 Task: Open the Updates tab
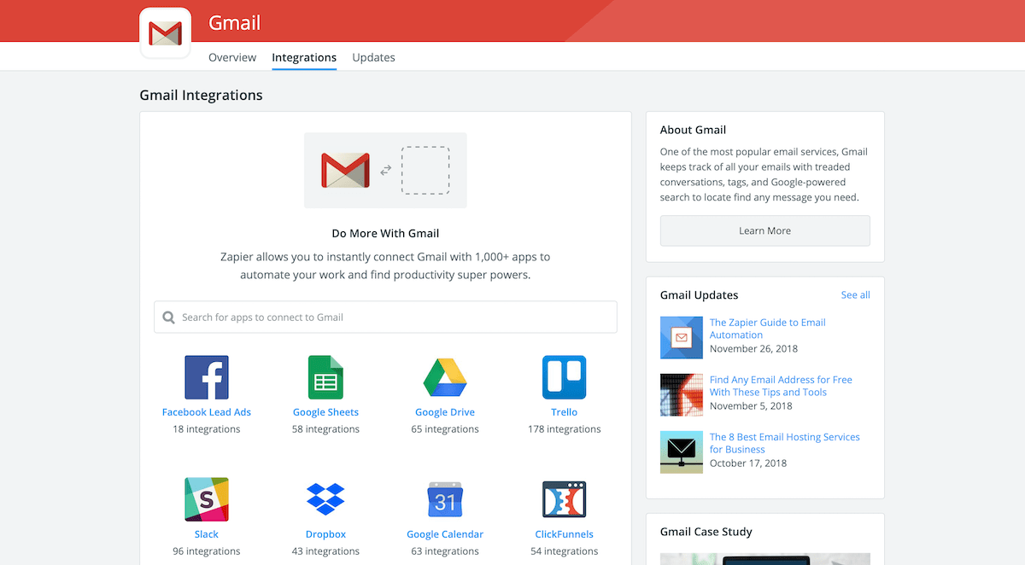373,57
